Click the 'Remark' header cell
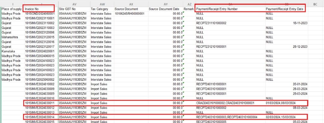The width and height of the screenshot is (324, 123). tap(189, 9)
